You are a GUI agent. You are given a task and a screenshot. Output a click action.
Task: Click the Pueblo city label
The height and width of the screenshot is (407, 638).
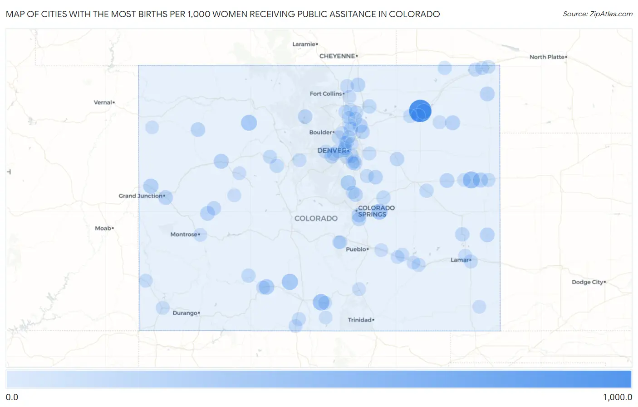[x=356, y=249]
